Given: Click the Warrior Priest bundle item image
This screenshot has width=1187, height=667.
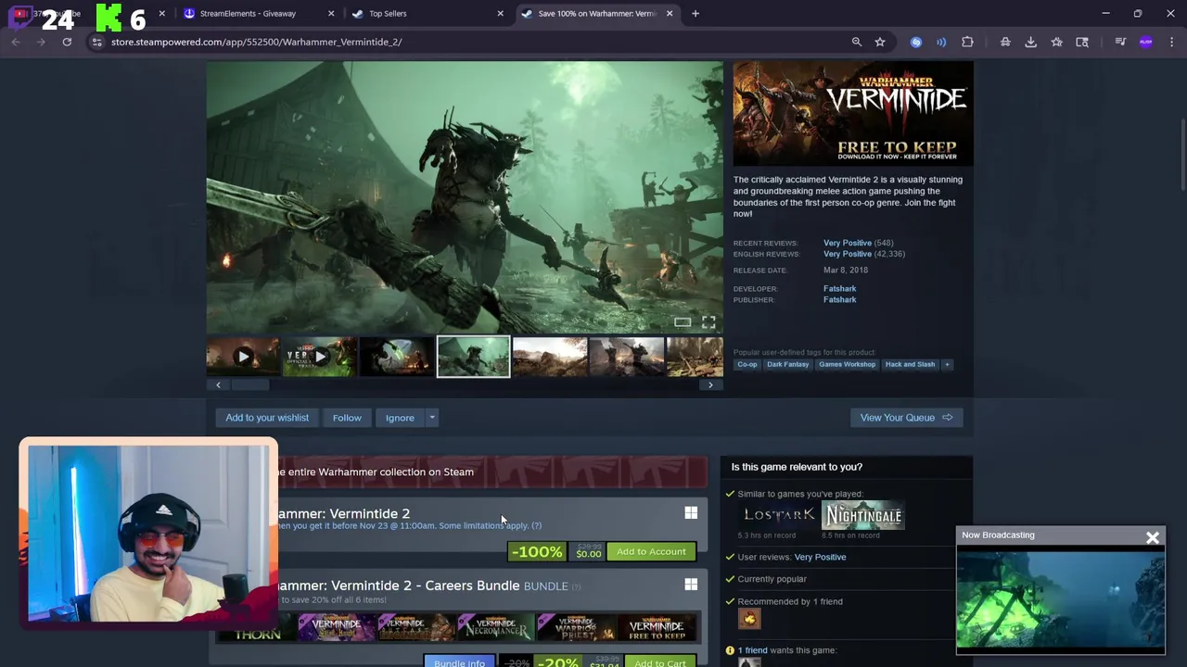Looking at the screenshot, I should (576, 626).
